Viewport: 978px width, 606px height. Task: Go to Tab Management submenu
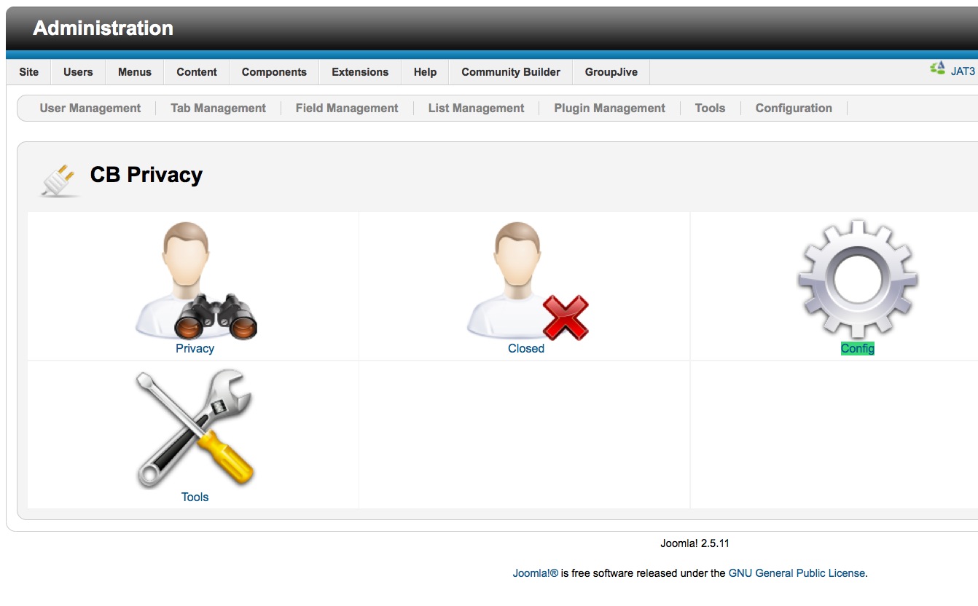click(218, 108)
